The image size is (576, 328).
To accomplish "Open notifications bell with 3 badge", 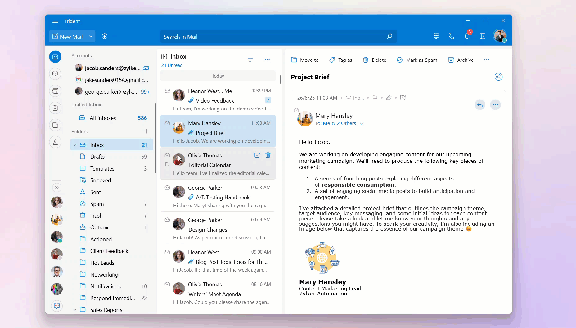I will (x=467, y=36).
